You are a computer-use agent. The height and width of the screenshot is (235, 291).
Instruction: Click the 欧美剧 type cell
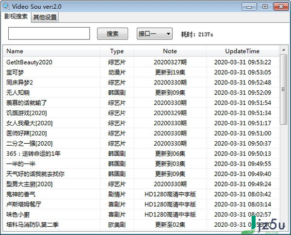[117, 225]
